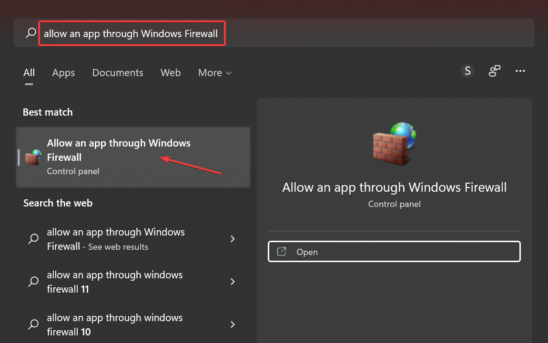Switch to the Apps tab

coord(63,72)
